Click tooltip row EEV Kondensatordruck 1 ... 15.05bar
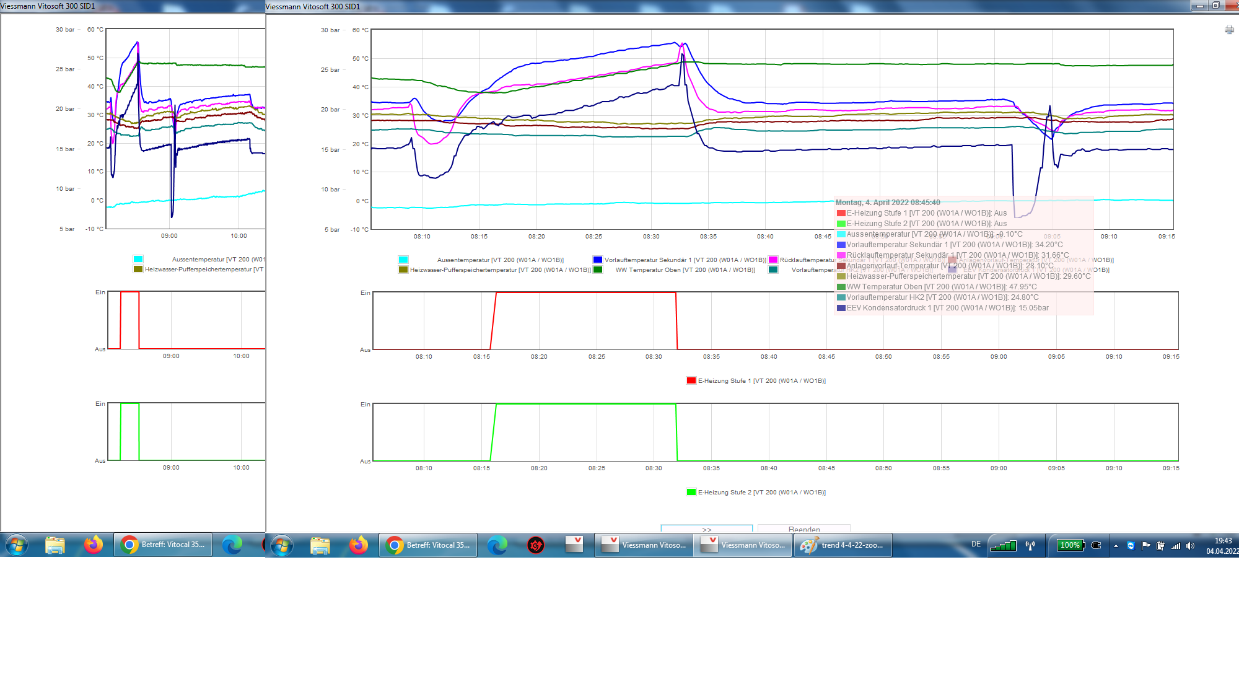The height and width of the screenshot is (697, 1239). point(943,308)
